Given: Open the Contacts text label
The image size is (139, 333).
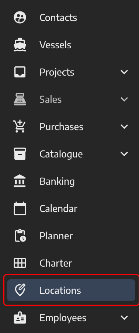Looking at the screenshot, I should (58, 18).
